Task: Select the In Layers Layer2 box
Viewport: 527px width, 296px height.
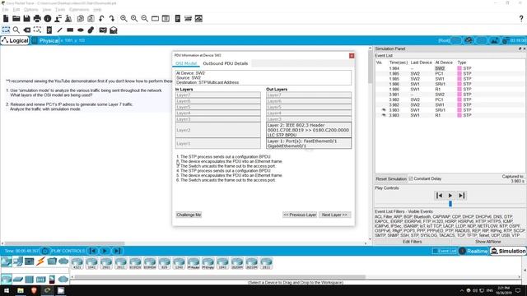Action: click(217, 130)
